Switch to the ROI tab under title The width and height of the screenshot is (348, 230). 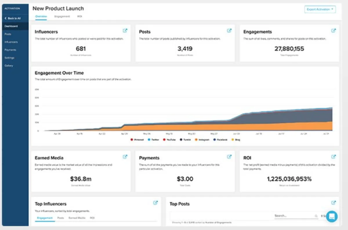(79, 16)
